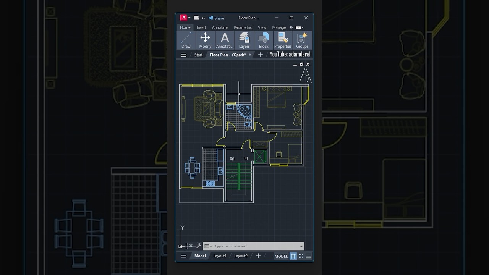Toggle the drawing grid display
The image size is (489, 275).
pos(293,256)
